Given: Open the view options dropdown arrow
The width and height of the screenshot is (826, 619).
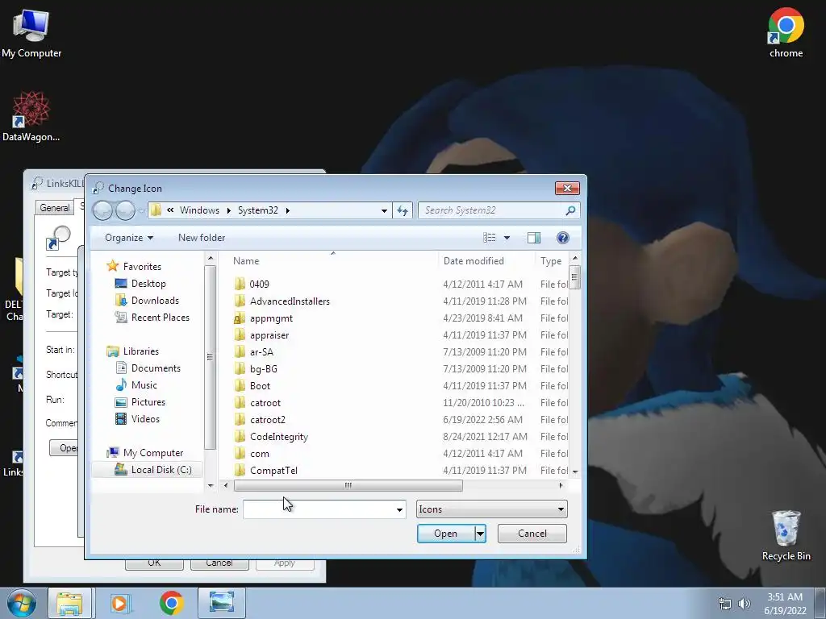Looking at the screenshot, I should click(507, 238).
